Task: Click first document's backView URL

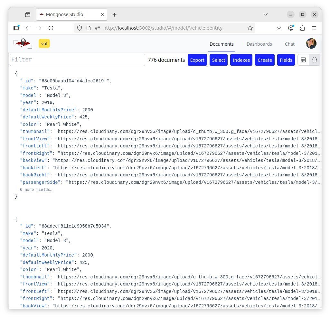Action: pyautogui.click(x=186, y=161)
